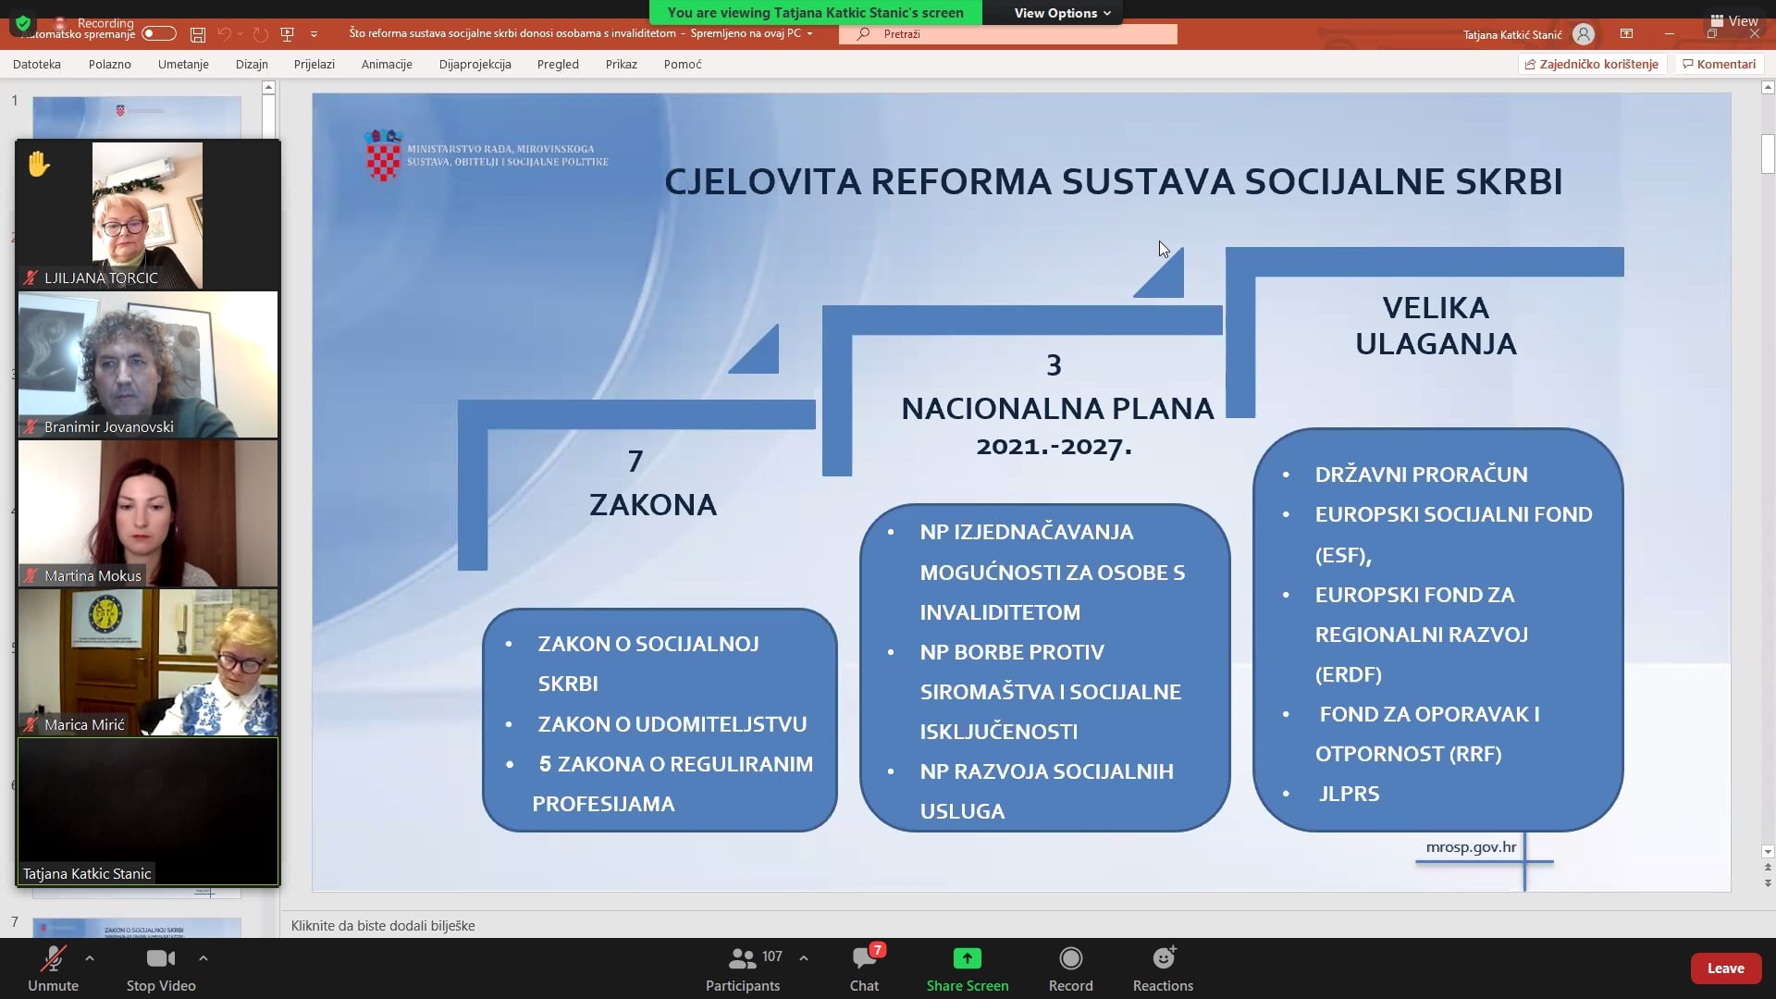Click the Tatjana Katkić Stanić account avatar
Screen dimensions: 1776x999
tap(1584, 34)
